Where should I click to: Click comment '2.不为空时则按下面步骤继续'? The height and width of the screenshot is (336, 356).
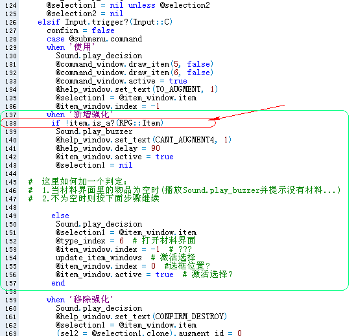pyautogui.click(x=94, y=199)
